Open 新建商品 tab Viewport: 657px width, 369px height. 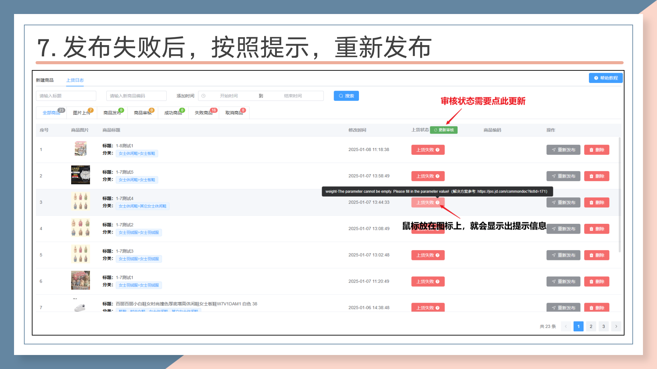[45, 80]
